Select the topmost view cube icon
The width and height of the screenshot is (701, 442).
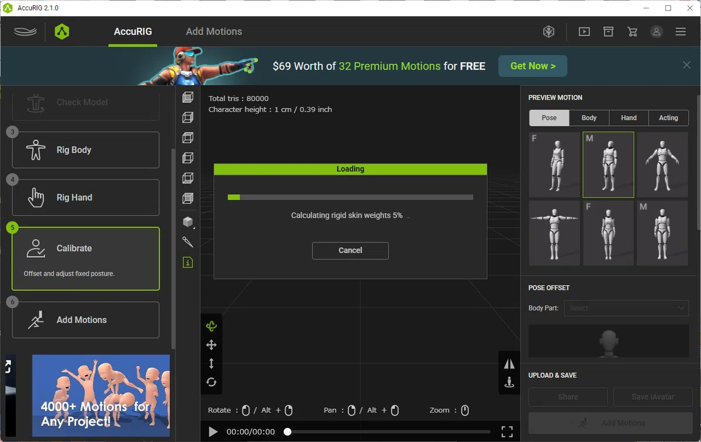188,97
